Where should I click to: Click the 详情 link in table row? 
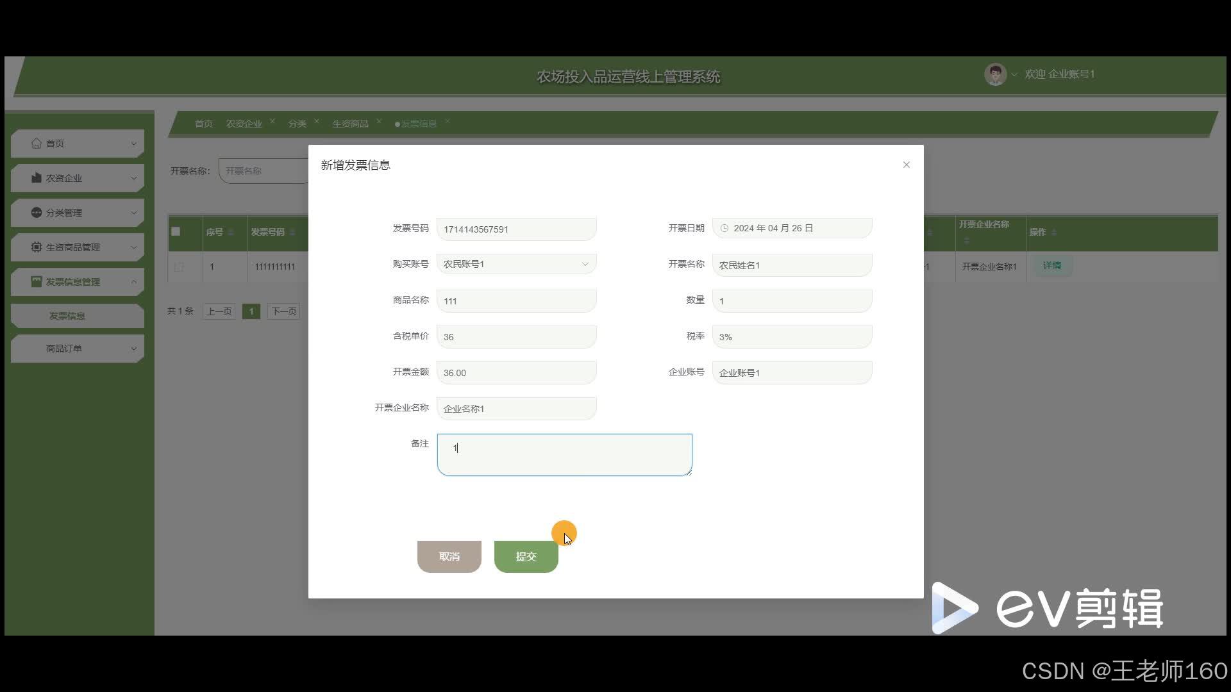1051,265
